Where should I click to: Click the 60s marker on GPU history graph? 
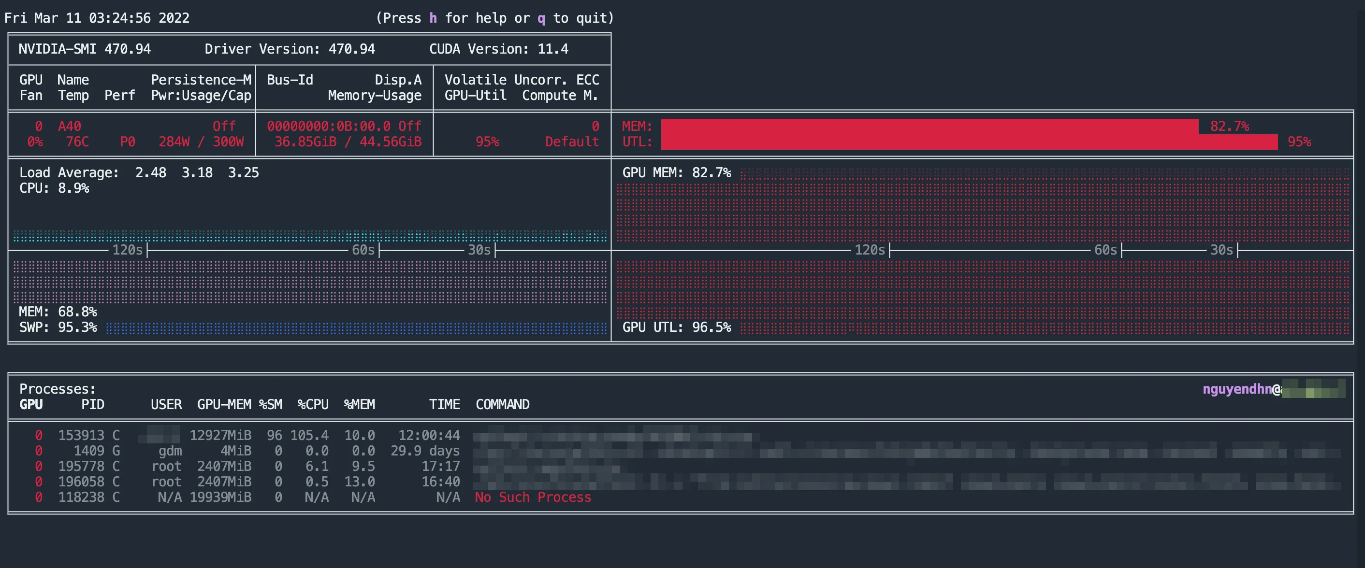point(1105,250)
